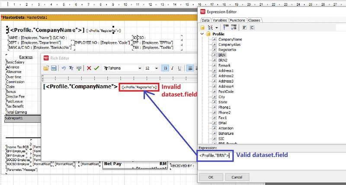Click the sort fields A-Z icon

tap(210, 28)
